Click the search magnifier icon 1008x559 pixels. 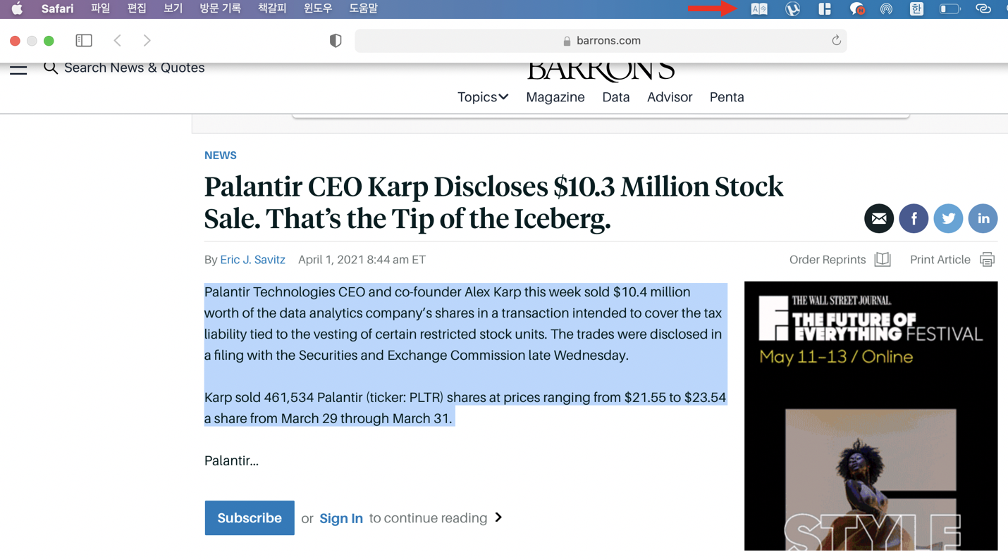tap(50, 68)
